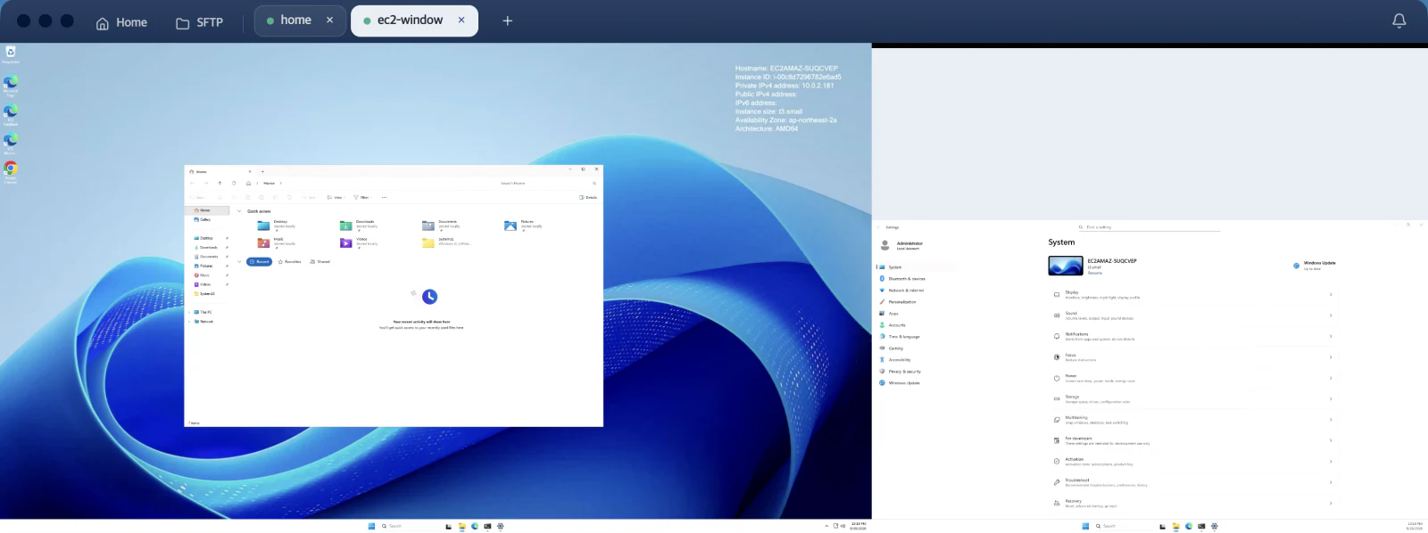Switch to the Shared filter
Viewport: 1428px width, 533px height.
pos(320,261)
